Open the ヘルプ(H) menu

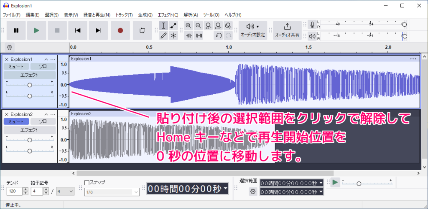[x=233, y=15]
